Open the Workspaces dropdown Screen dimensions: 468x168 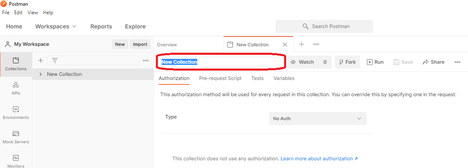tap(56, 26)
